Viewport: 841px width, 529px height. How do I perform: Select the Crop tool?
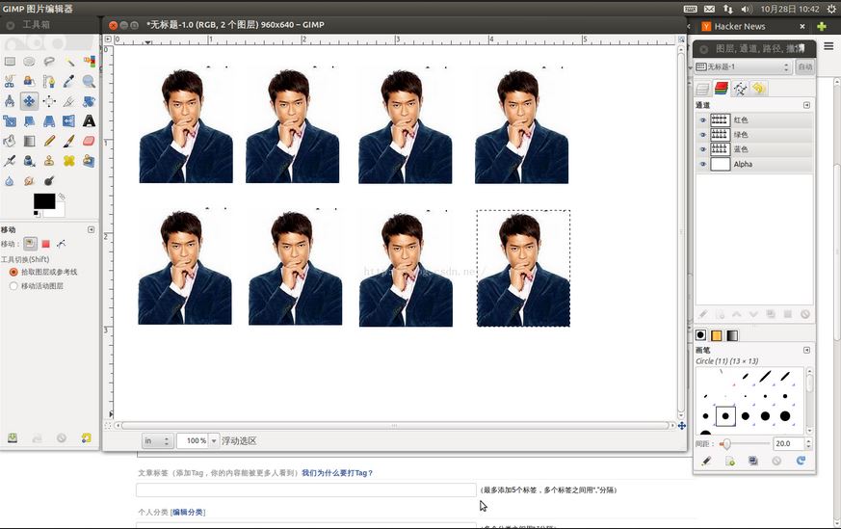click(69, 101)
